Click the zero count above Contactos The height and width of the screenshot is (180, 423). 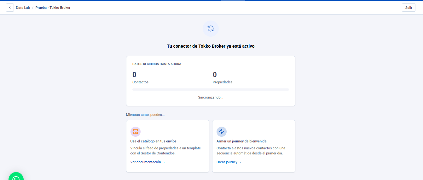coord(134,75)
